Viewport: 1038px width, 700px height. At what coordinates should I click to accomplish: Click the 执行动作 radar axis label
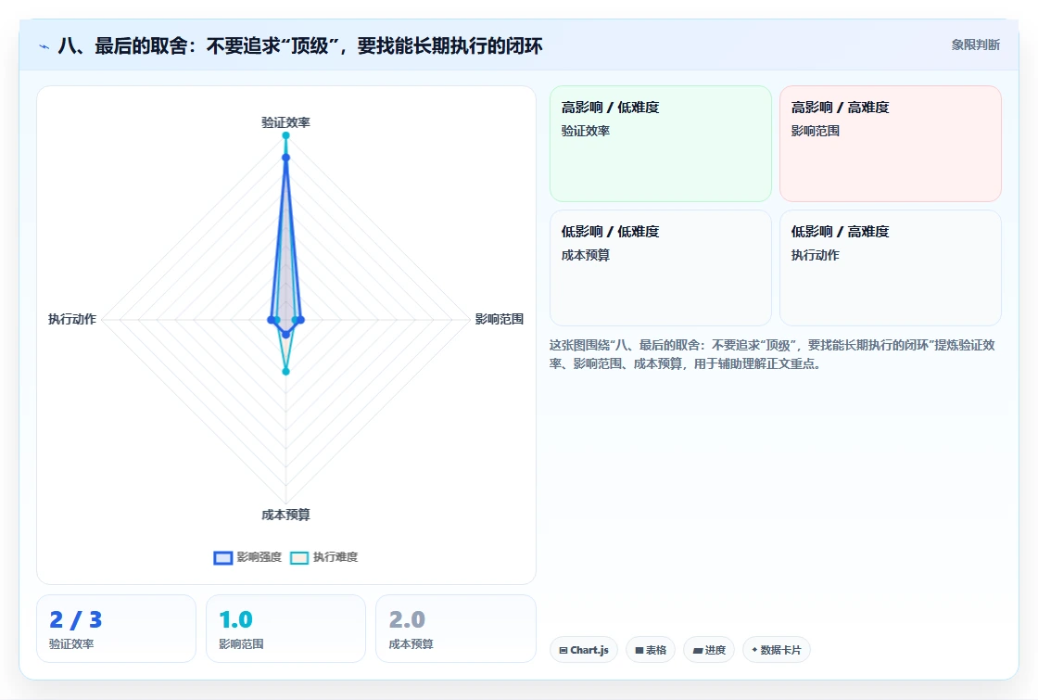[72, 319]
